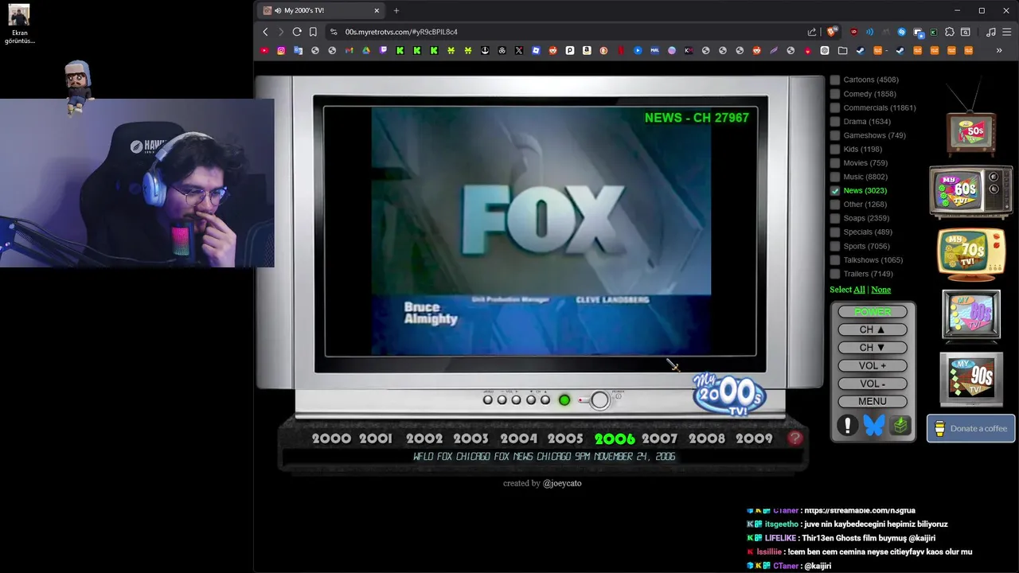Open the browser extensions puzzle icon

950,32
